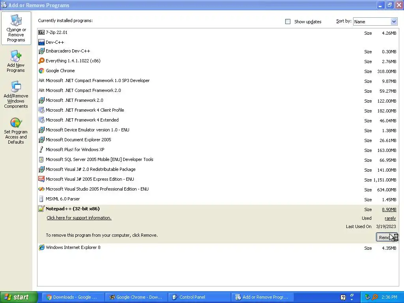404x303 pixels.
Task: Select Dev-C++ entry name
Action: (55, 42)
